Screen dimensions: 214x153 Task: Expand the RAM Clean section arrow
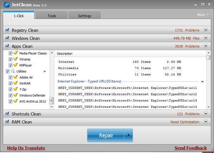click(206, 121)
